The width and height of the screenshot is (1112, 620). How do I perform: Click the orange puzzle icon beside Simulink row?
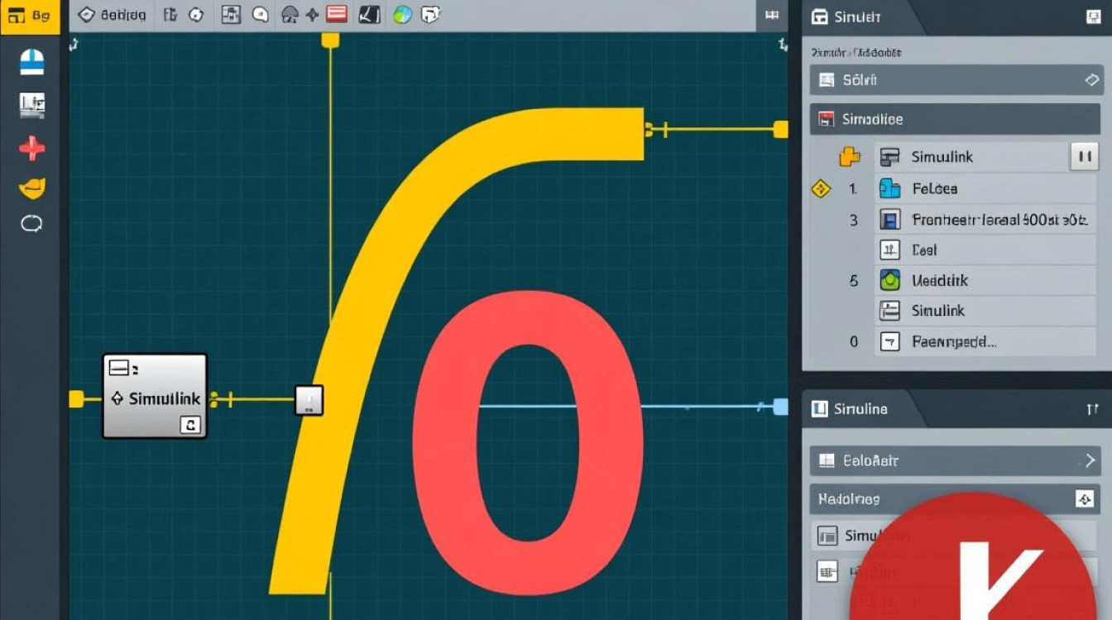pos(850,156)
